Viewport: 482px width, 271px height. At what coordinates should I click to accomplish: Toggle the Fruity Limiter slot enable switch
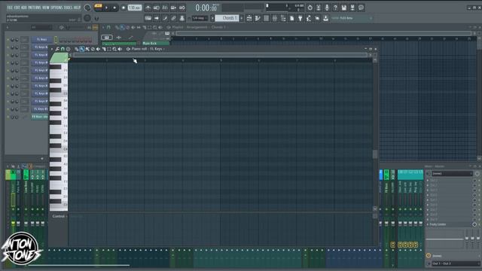tap(474, 224)
